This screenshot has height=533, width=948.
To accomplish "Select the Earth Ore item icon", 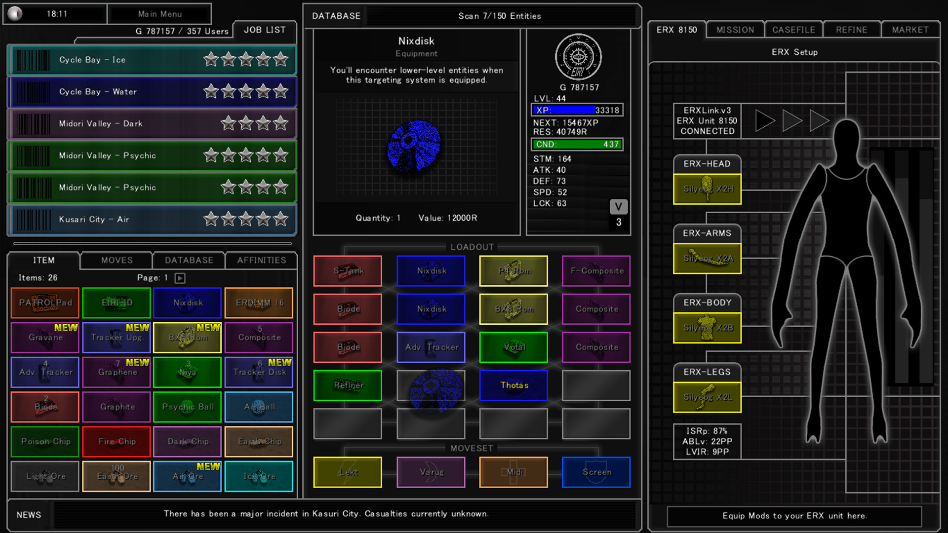I will 116,476.
